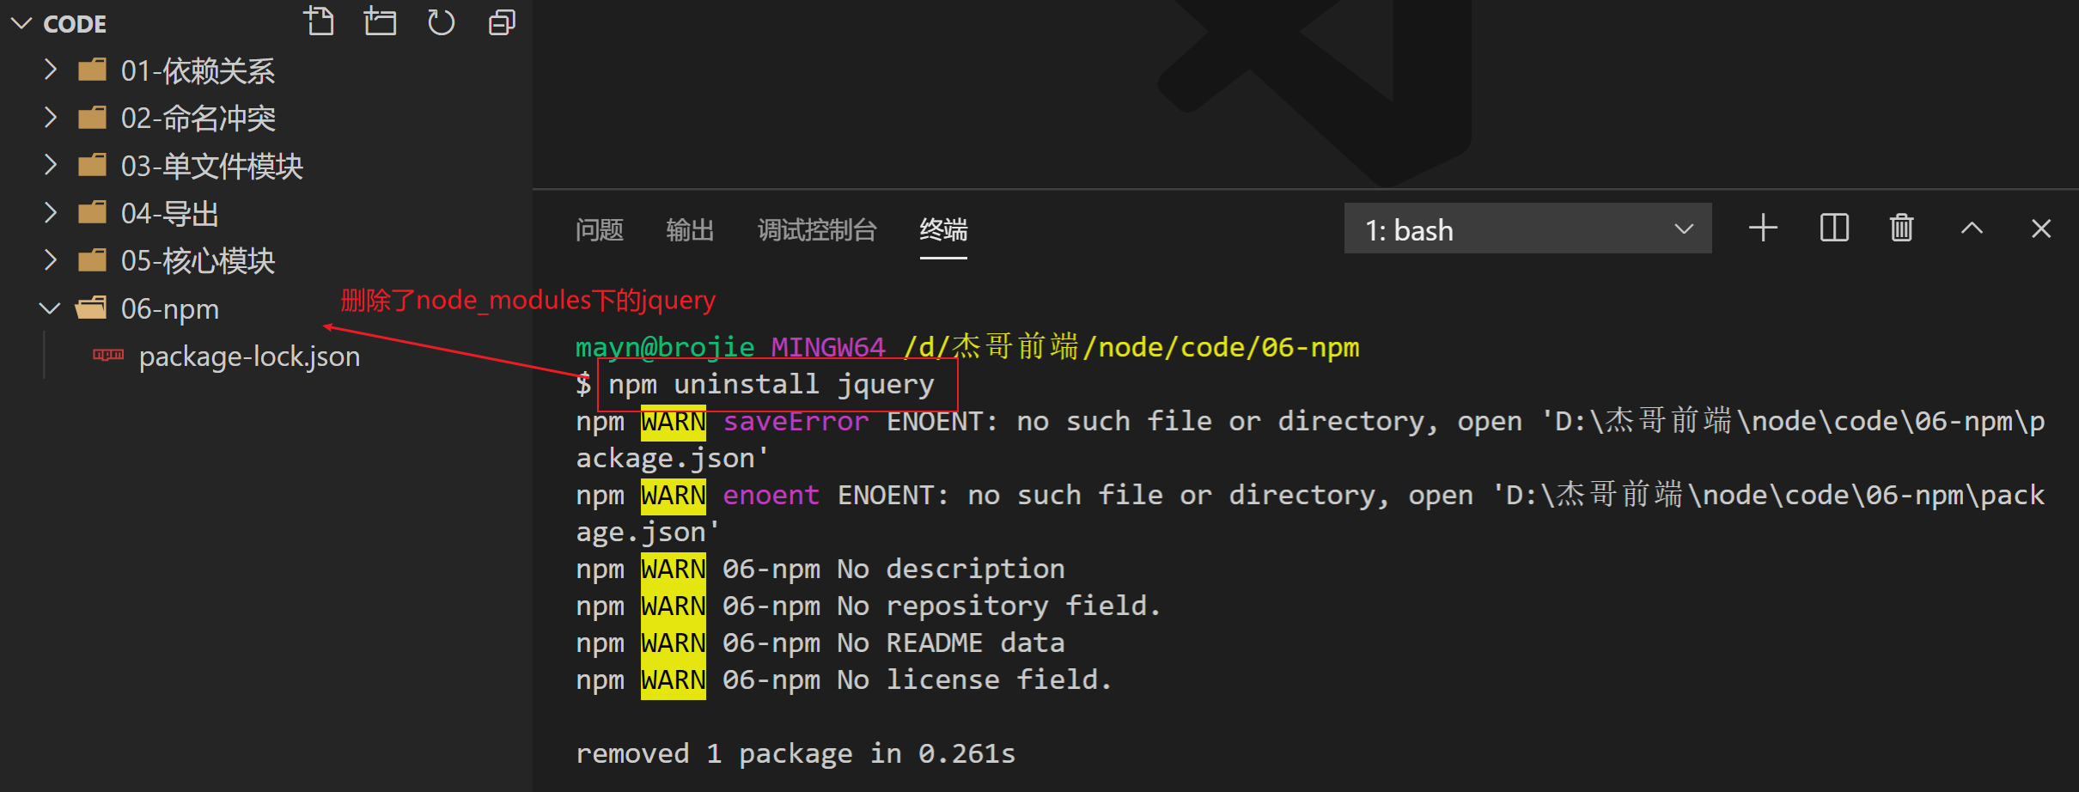Expand the 01-依赖关系 folder chevron
2079x792 pixels.
coord(51,69)
